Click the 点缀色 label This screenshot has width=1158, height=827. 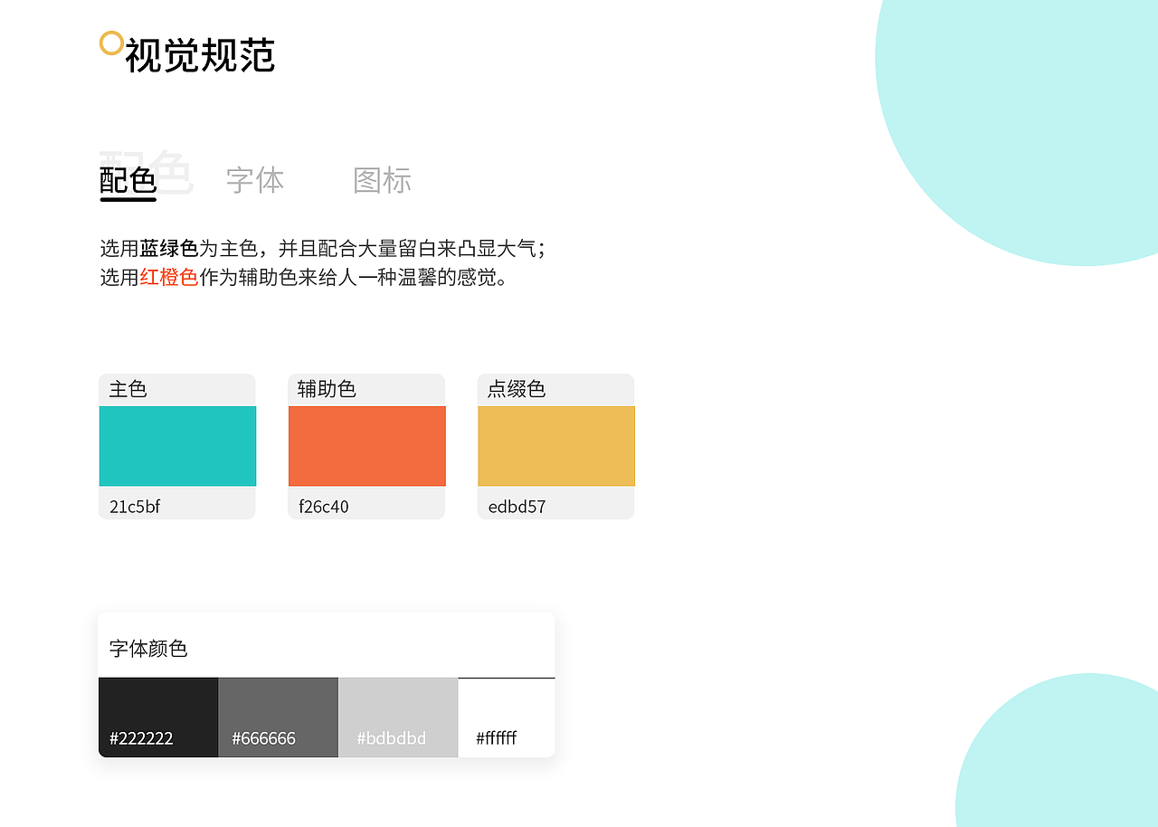517,389
